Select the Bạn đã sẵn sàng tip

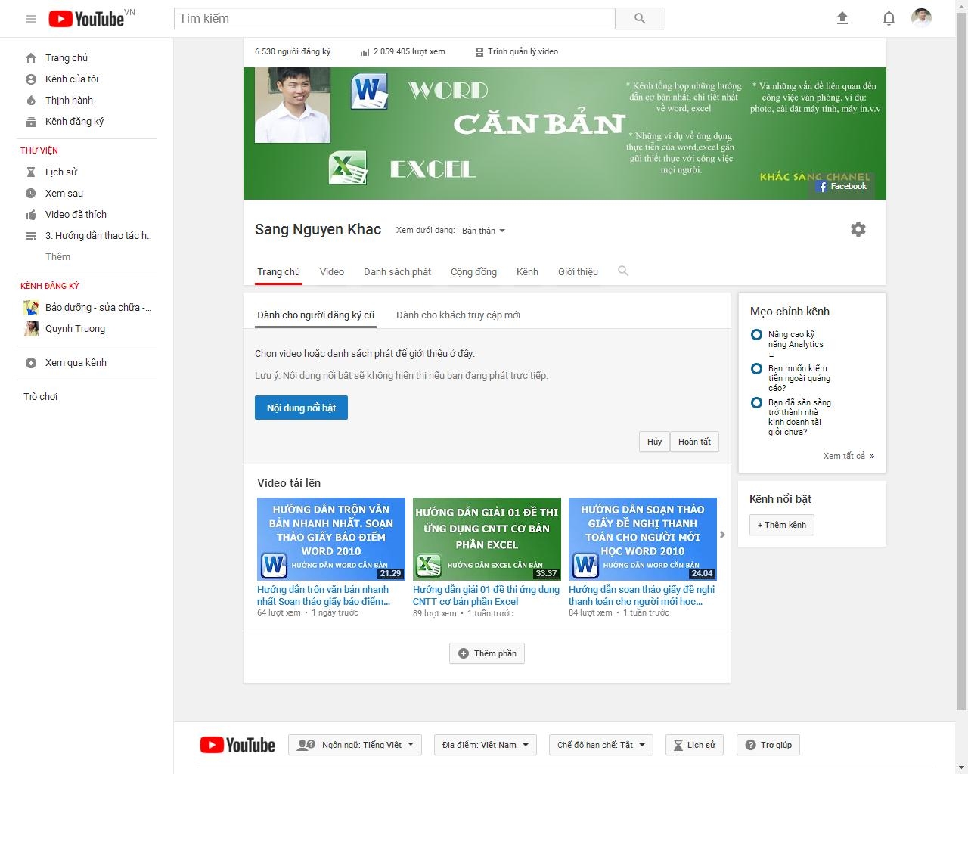pyautogui.click(x=791, y=417)
